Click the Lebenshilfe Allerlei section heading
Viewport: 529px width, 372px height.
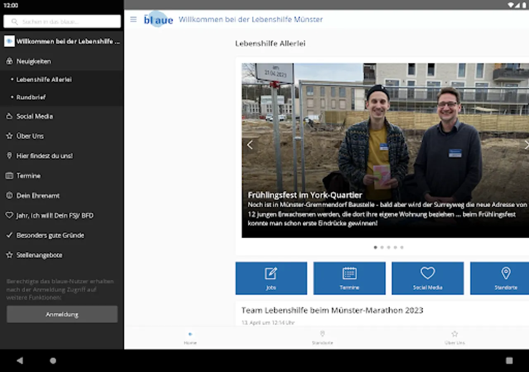270,43
